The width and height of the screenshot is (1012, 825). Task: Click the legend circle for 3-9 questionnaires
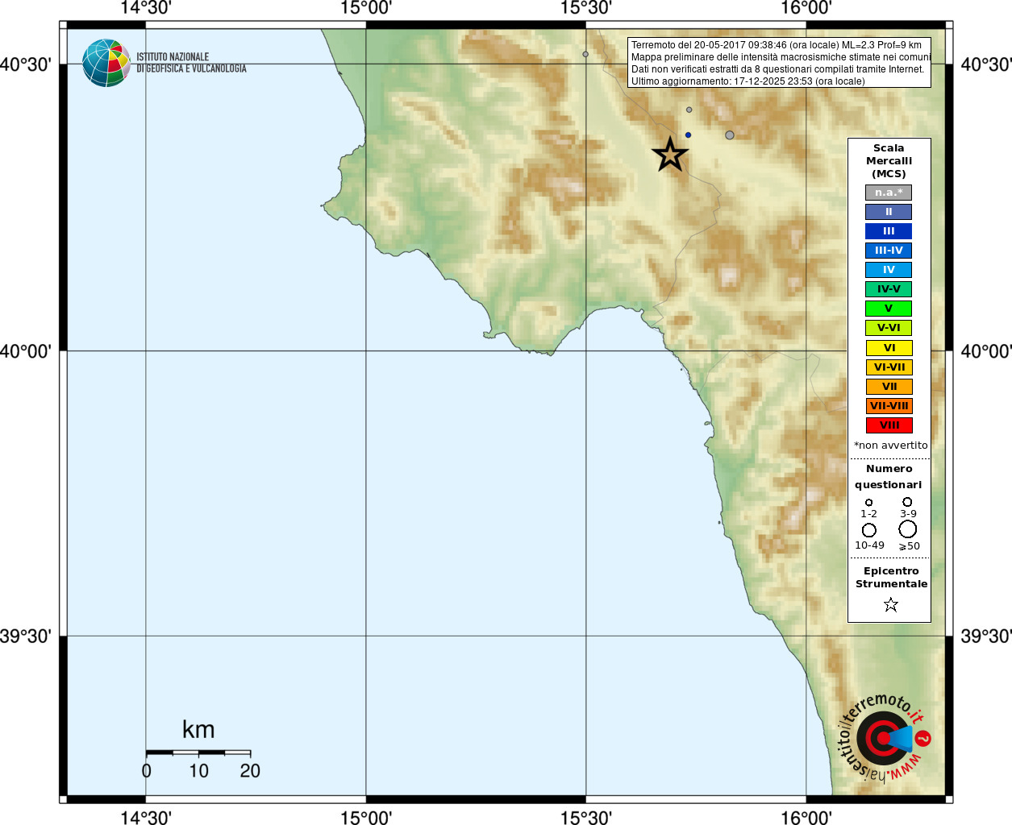tap(907, 502)
